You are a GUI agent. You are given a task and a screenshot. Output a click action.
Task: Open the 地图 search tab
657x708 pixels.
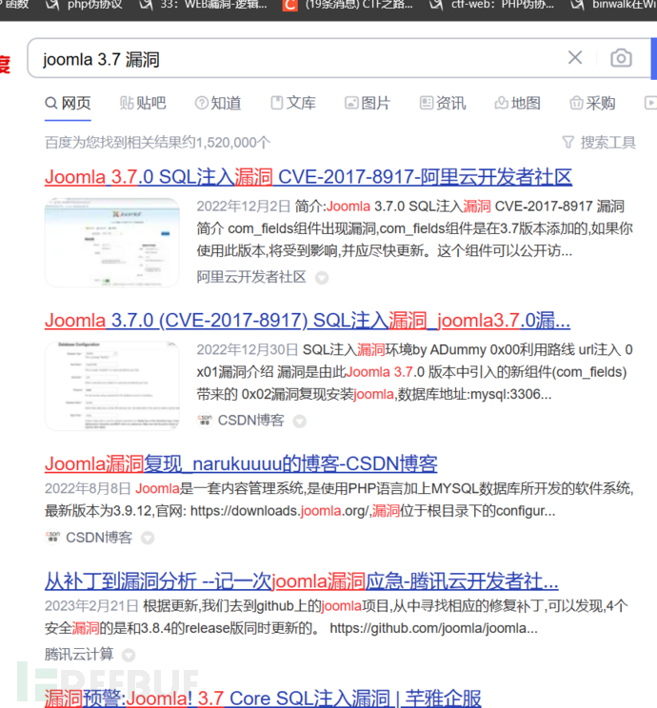click(517, 103)
